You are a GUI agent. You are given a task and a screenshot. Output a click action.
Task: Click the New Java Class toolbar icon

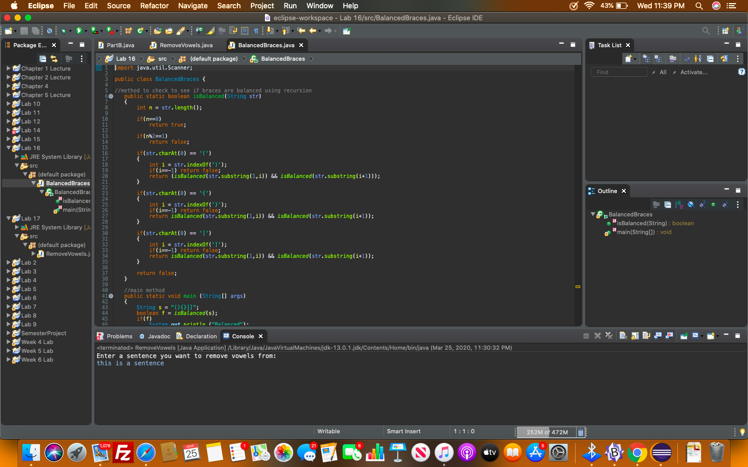(x=141, y=30)
